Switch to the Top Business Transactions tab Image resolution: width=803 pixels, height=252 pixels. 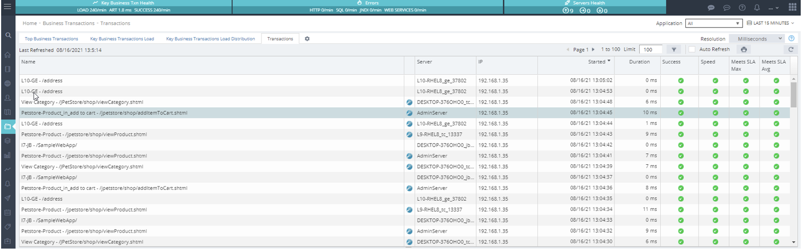pos(51,39)
